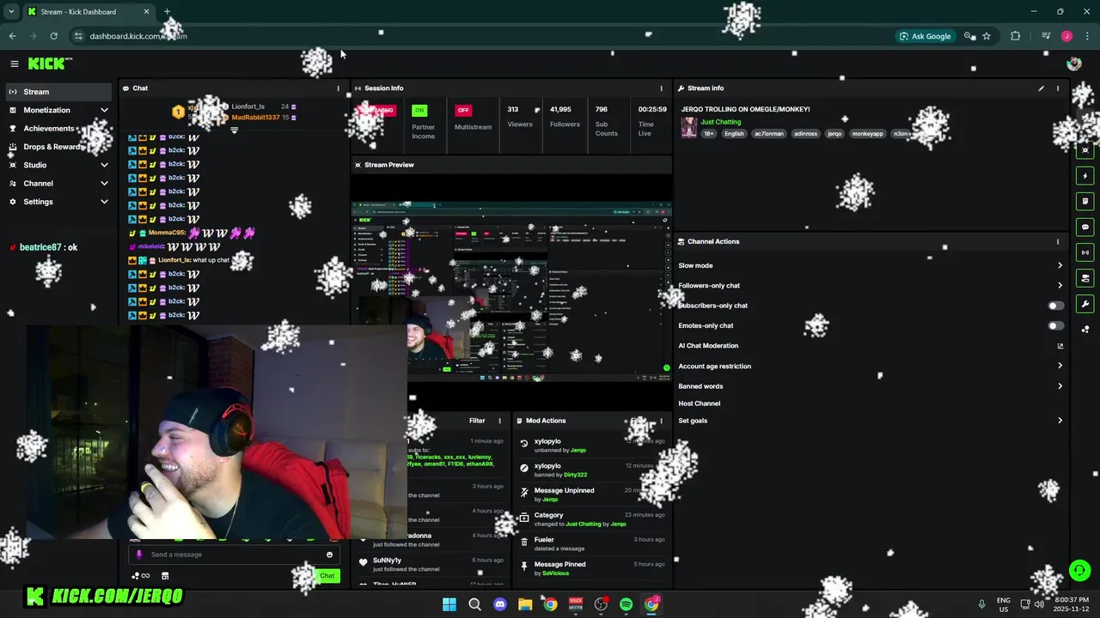
Task: Open Chat panel three-dot menu
Action: tap(338, 88)
